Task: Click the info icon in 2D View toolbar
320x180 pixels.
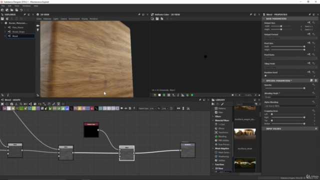Action: click(x=178, y=95)
